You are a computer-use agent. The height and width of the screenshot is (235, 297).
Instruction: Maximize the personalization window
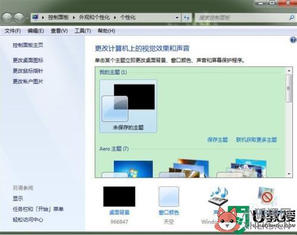point(273,3)
